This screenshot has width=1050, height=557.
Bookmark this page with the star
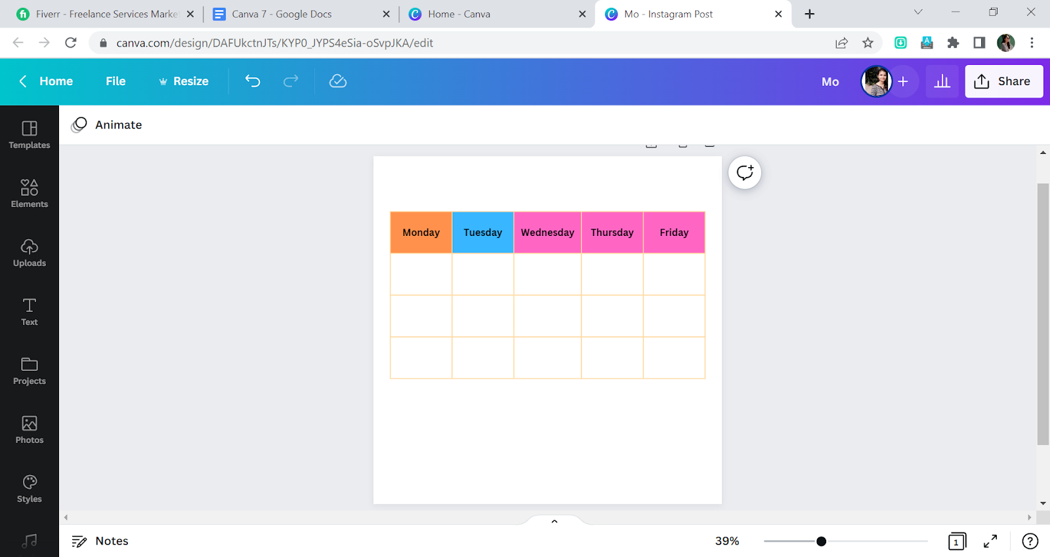[x=868, y=43]
